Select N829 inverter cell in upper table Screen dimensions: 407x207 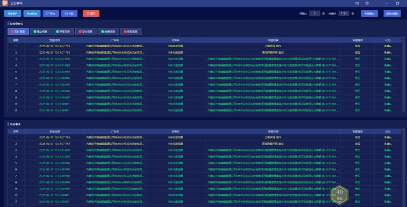click(x=176, y=59)
